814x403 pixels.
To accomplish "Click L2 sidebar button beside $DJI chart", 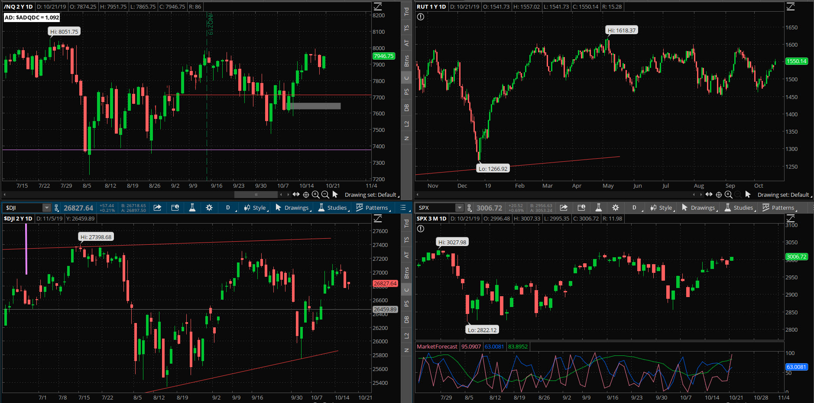I will (406, 336).
